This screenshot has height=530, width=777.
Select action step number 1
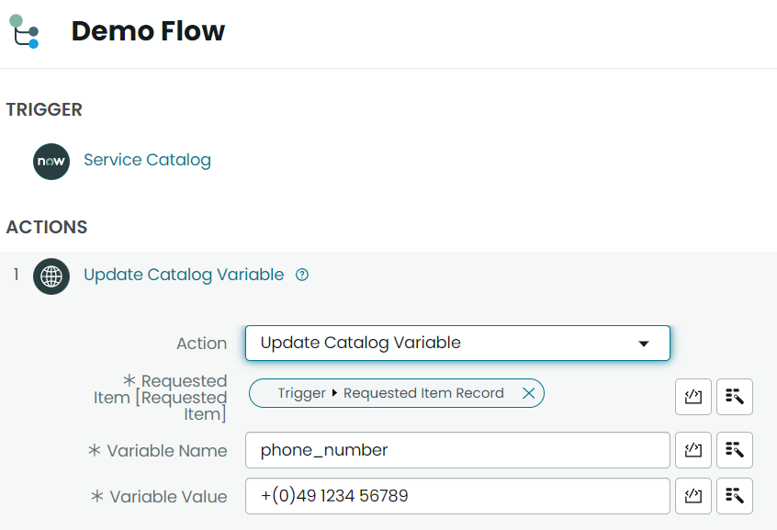17,274
